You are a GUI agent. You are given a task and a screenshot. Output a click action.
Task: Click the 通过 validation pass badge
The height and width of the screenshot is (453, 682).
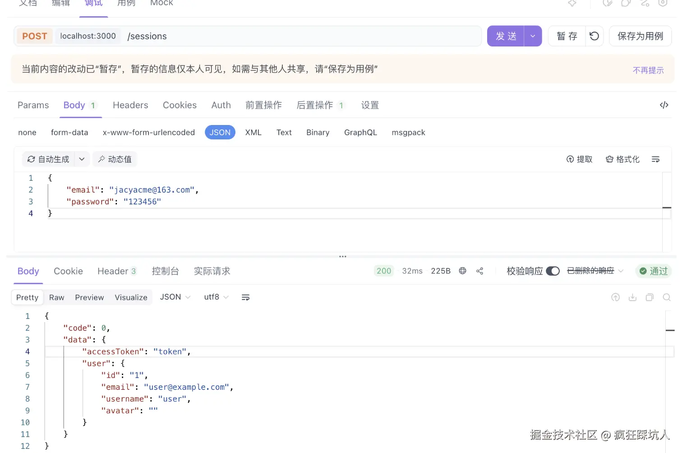click(654, 271)
